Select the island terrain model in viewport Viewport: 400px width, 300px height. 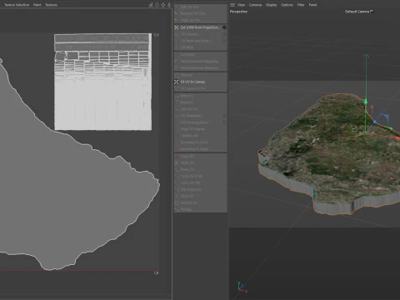333,156
